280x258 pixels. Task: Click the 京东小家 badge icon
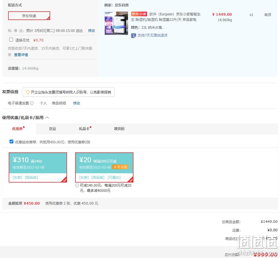(139, 14)
